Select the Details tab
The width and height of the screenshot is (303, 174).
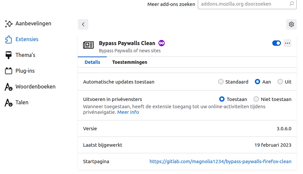click(x=92, y=62)
